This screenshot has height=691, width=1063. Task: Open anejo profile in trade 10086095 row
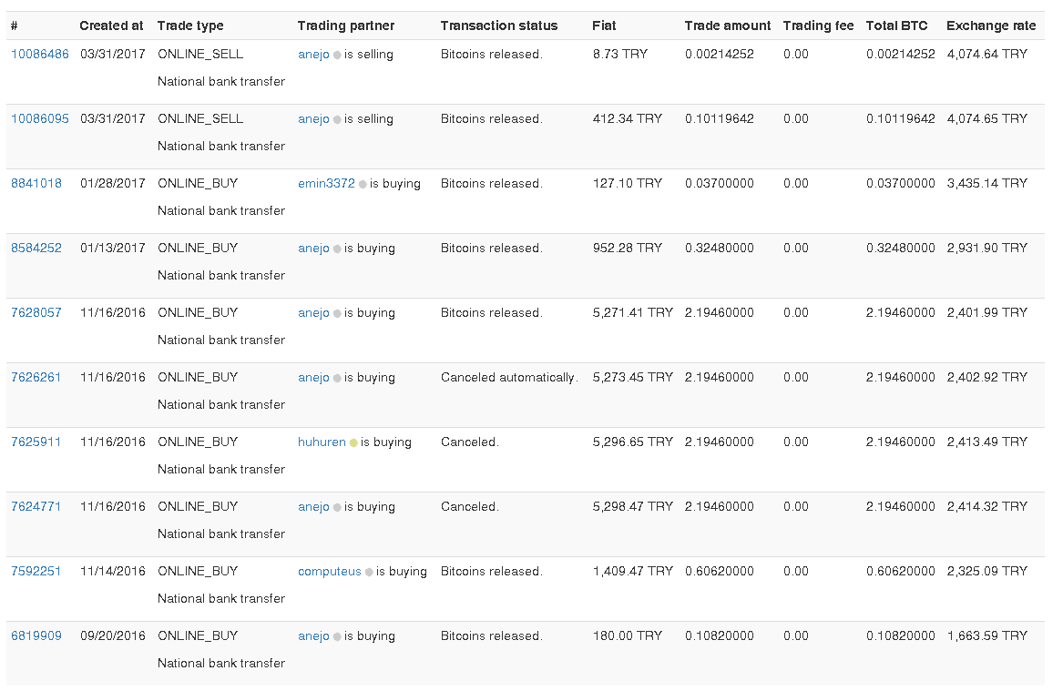tap(313, 118)
